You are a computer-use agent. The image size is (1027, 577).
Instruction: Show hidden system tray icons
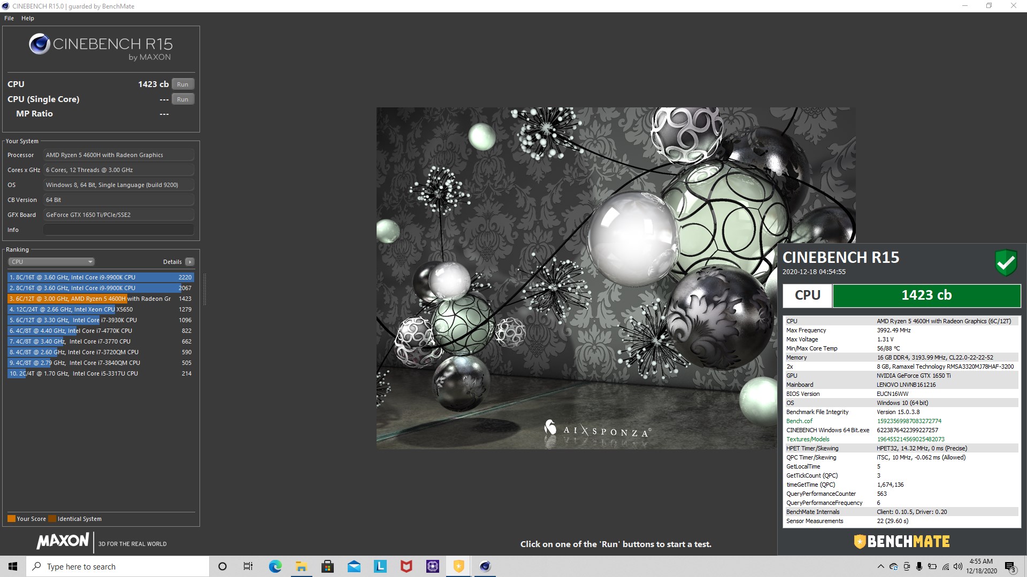pos(880,566)
